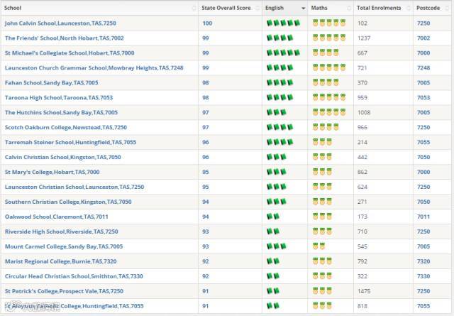
Task: Open The Friends' School, North Hobart link
Action: click(x=65, y=38)
